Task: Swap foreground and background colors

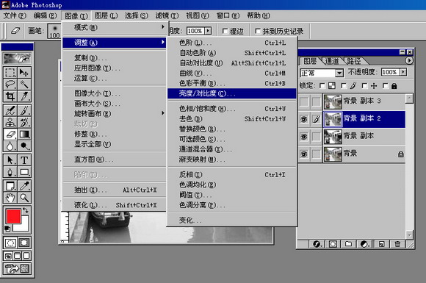Action: tap(26, 210)
